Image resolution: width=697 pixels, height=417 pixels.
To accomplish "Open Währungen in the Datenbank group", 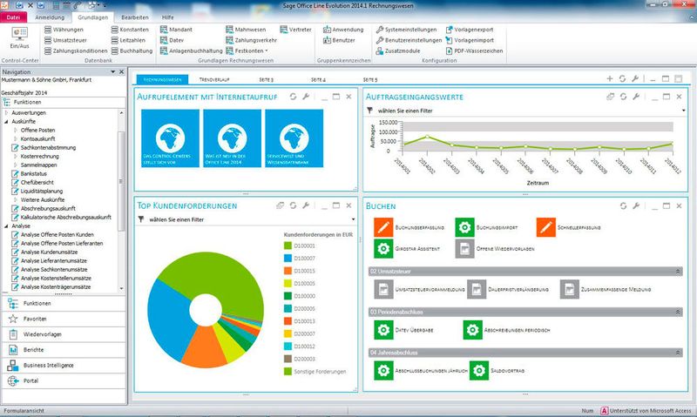I will coord(64,30).
